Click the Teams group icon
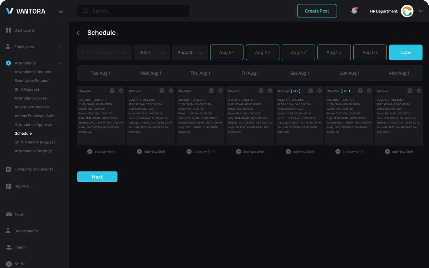The image size is (429, 268). click(x=9, y=247)
